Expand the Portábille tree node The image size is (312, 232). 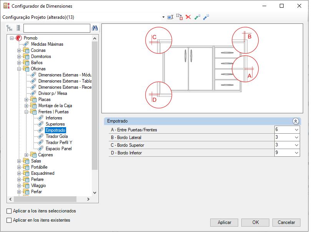click(x=19, y=167)
